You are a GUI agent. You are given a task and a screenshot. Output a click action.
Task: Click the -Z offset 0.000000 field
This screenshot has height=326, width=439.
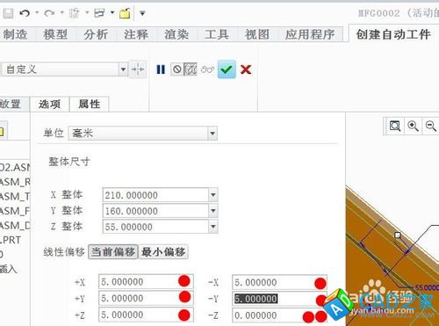279,315
